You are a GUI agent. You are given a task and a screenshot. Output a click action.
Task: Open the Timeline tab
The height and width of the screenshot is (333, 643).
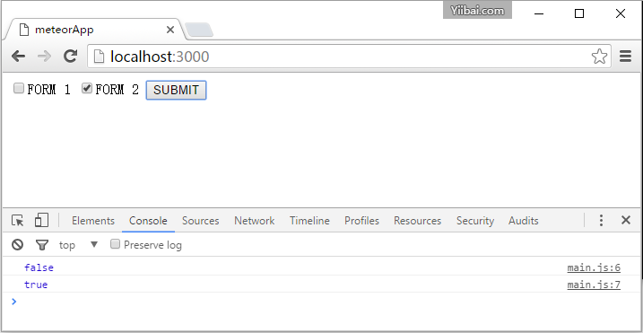[309, 221]
